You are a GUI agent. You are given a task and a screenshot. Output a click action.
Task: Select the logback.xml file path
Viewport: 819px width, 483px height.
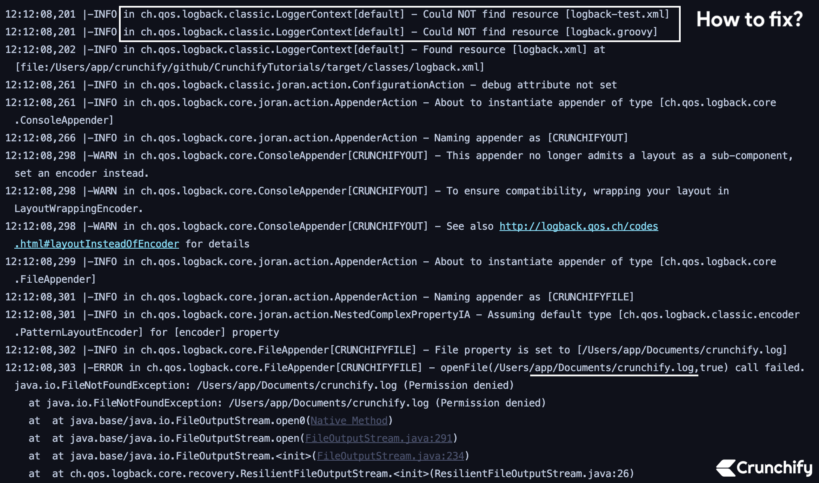tap(249, 67)
